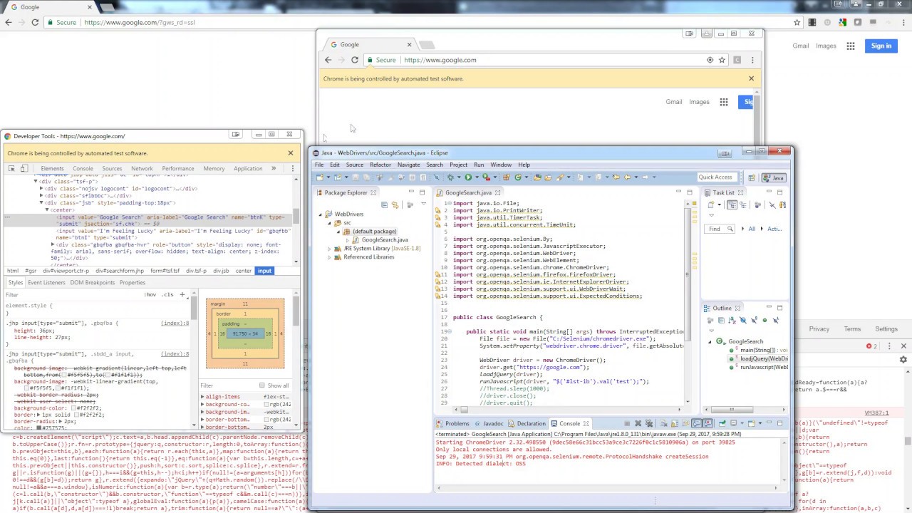Viewport: 912px width, 513px height.
Task: Toggle Scroll Lock in the Console view
Action: 676,424
